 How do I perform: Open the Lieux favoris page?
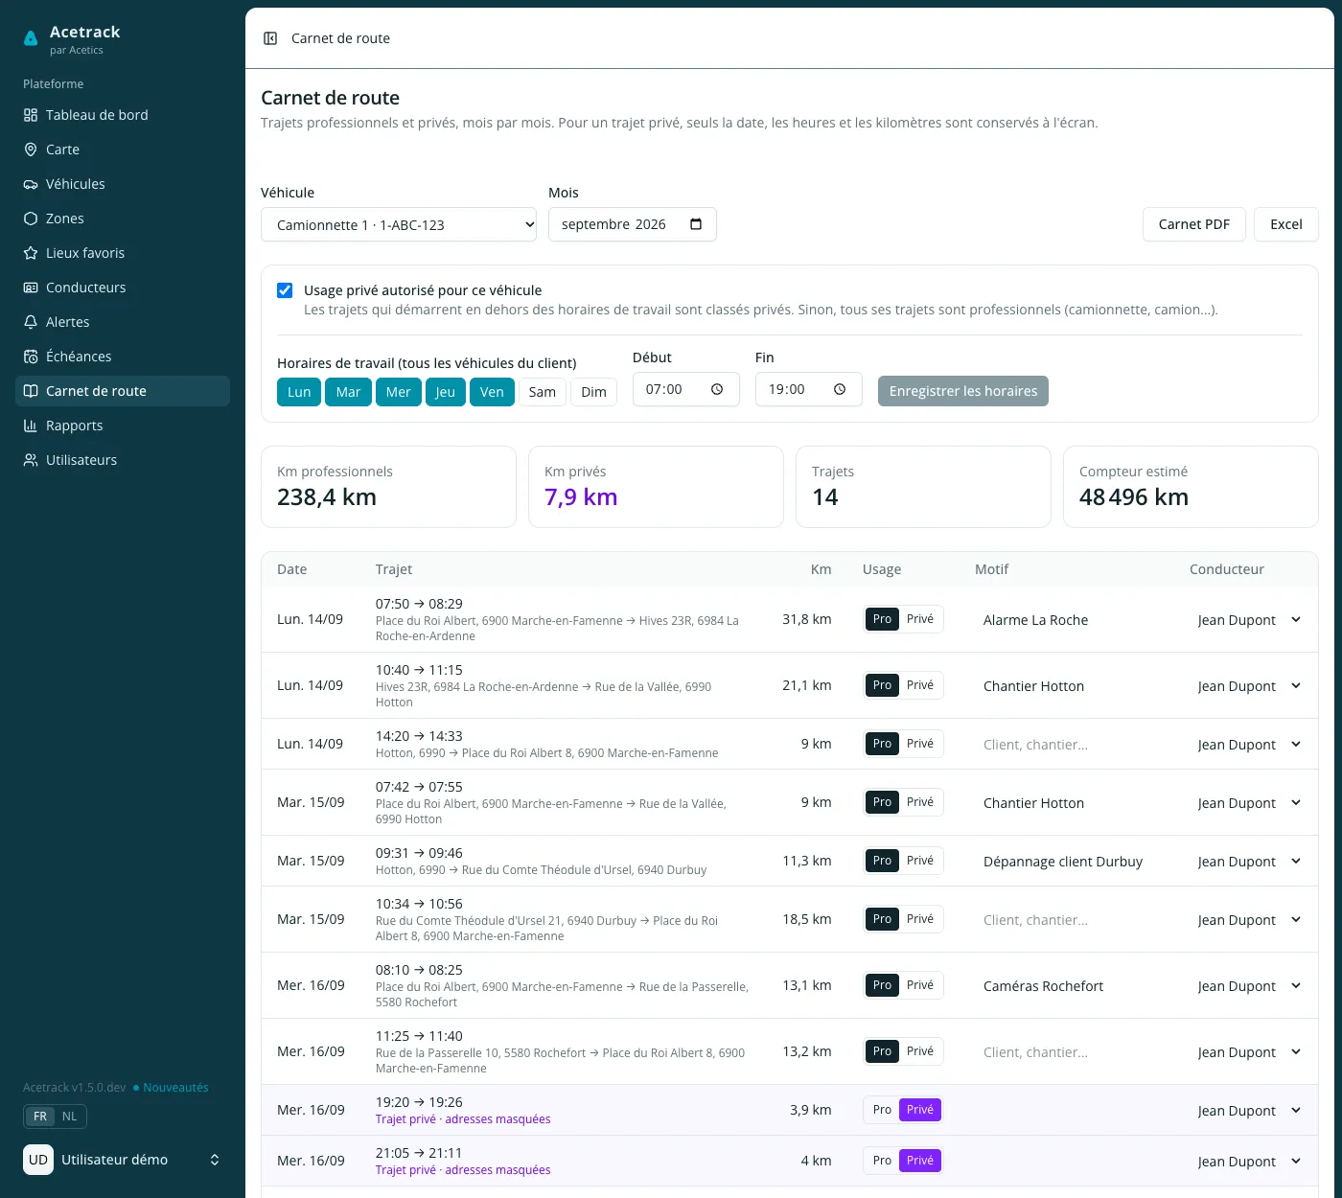(x=123, y=253)
